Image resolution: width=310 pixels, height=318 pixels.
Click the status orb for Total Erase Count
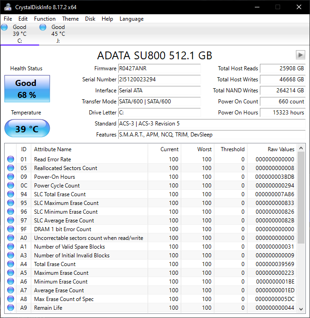(x=11, y=264)
